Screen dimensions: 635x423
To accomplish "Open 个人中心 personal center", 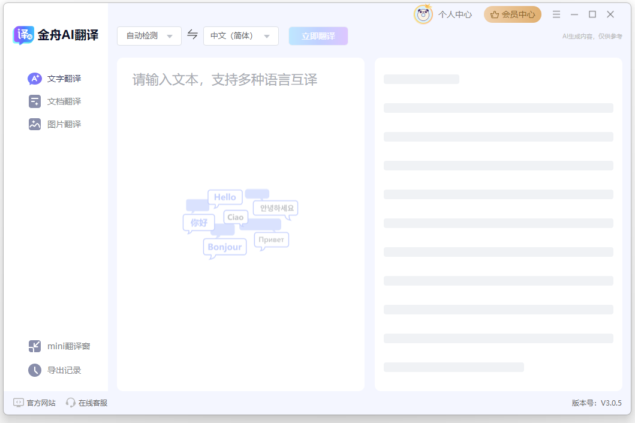I will (x=456, y=14).
